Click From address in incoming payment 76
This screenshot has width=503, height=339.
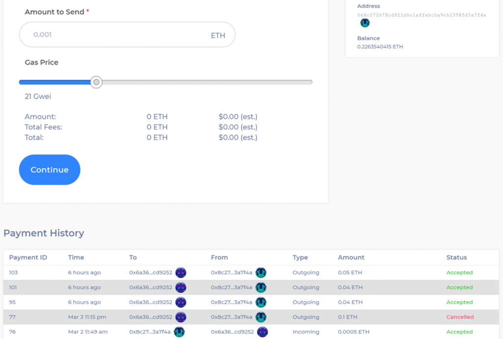(232, 332)
